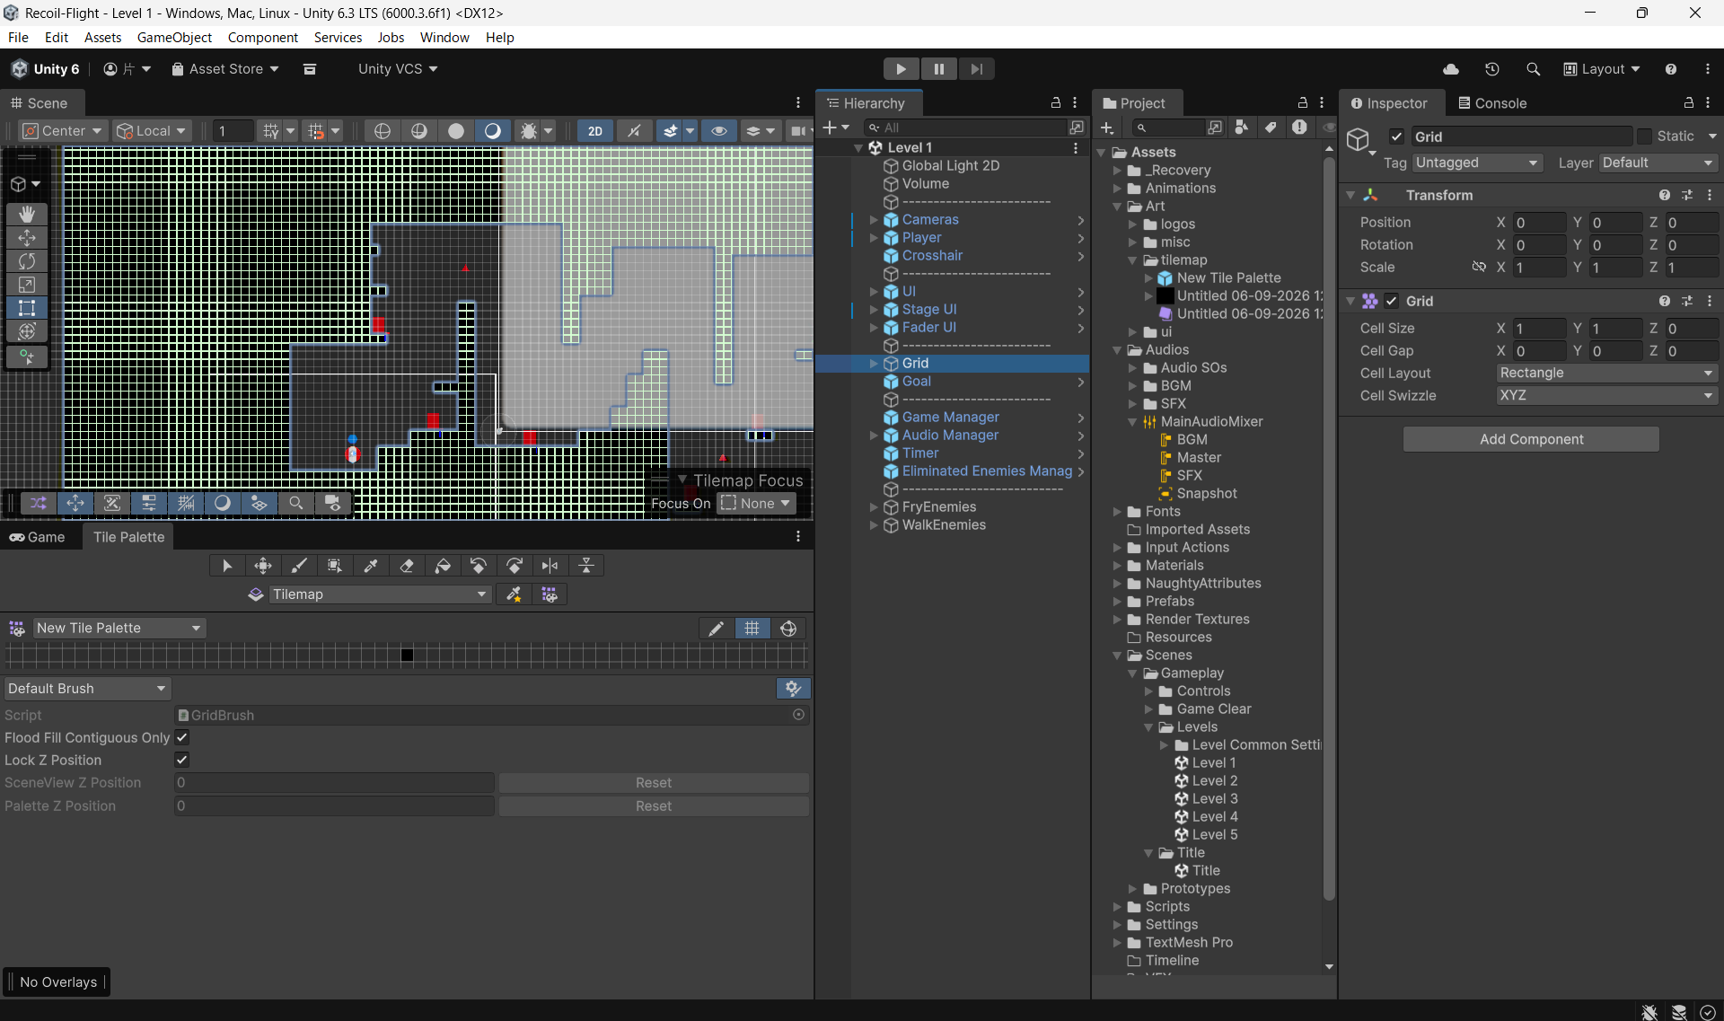Click the Hierarchy search field
This screenshot has height=1021, width=1724.
(x=965, y=128)
